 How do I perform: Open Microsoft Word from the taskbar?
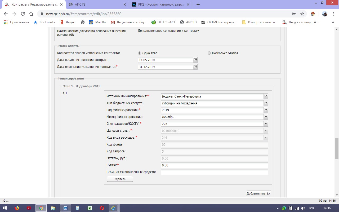65,208
